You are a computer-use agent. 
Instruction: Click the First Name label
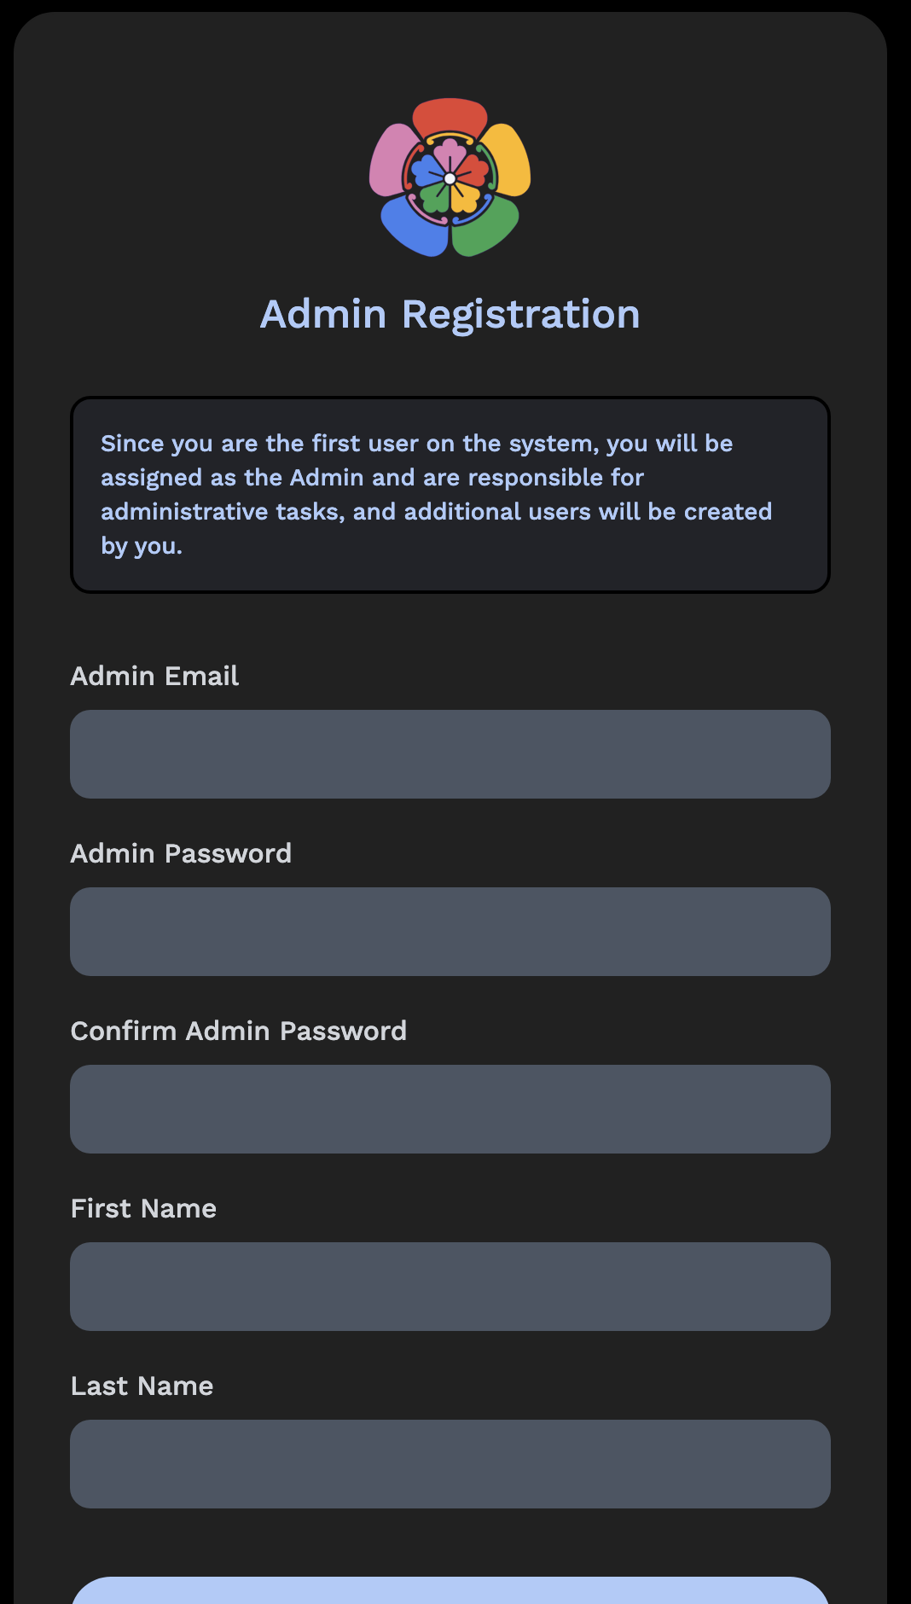pyautogui.click(x=143, y=1208)
